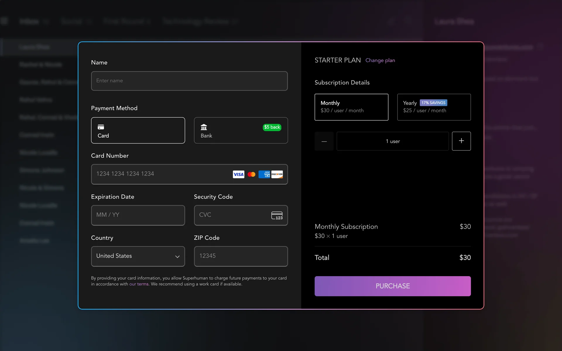562x351 pixels.
Task: Choose Monthly billing option
Action: [x=351, y=107]
